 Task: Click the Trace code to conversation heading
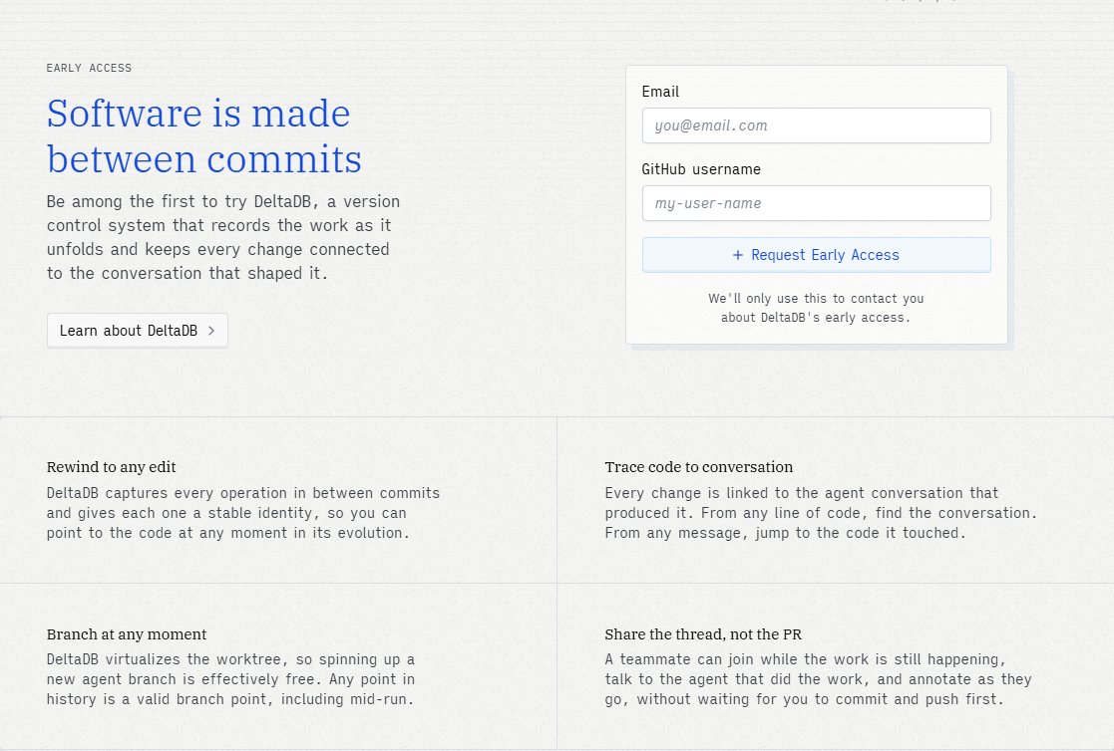click(698, 467)
